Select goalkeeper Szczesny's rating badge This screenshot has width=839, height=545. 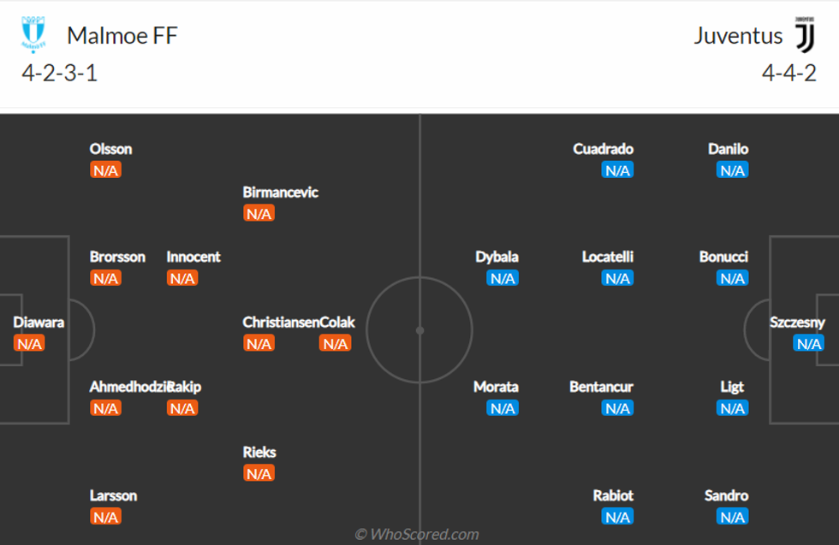[808, 343]
